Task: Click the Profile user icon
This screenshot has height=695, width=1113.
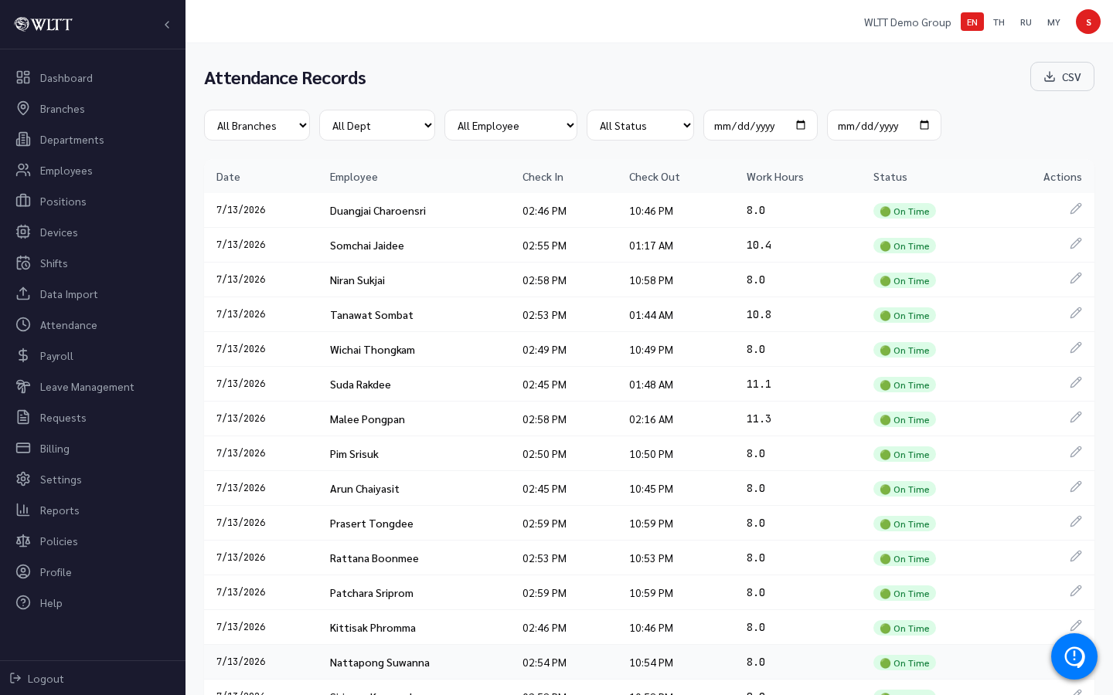Action: (x=23, y=571)
